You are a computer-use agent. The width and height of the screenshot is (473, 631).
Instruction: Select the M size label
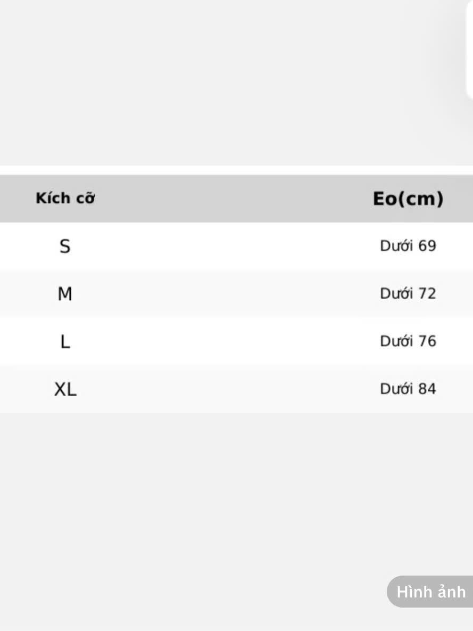(64, 293)
